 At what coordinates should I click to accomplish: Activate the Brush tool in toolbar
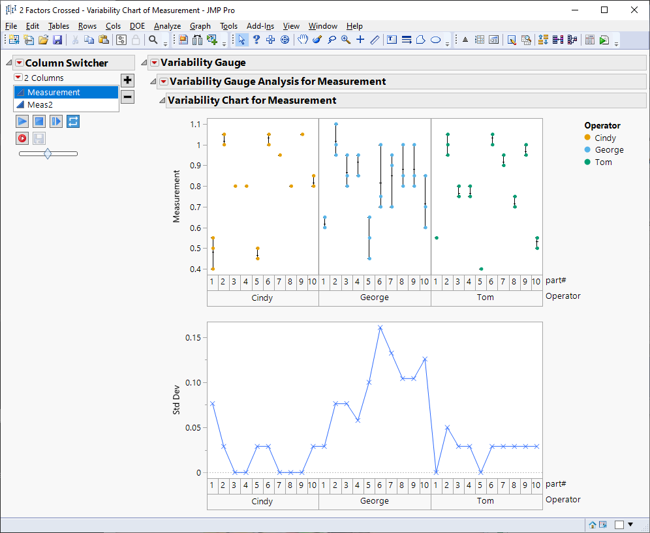(317, 40)
